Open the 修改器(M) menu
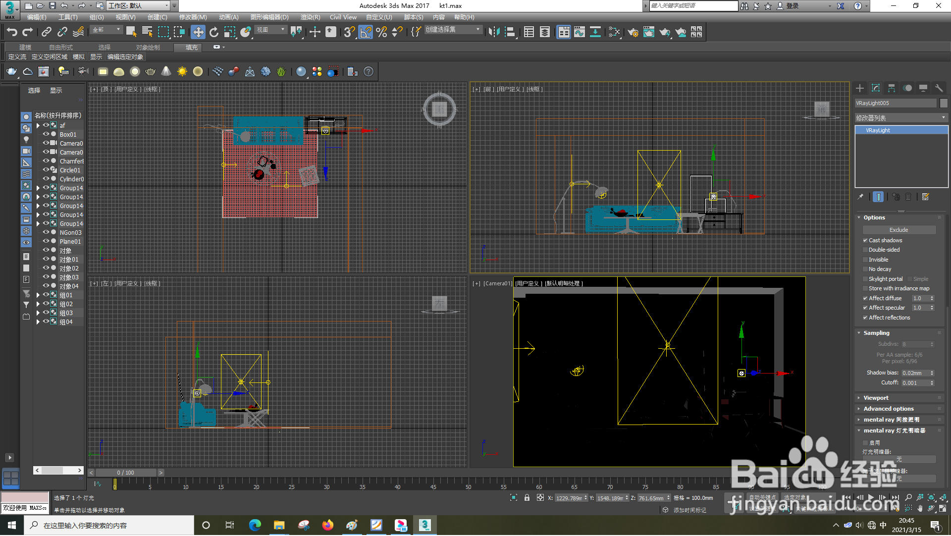The image size is (951, 536). click(193, 17)
